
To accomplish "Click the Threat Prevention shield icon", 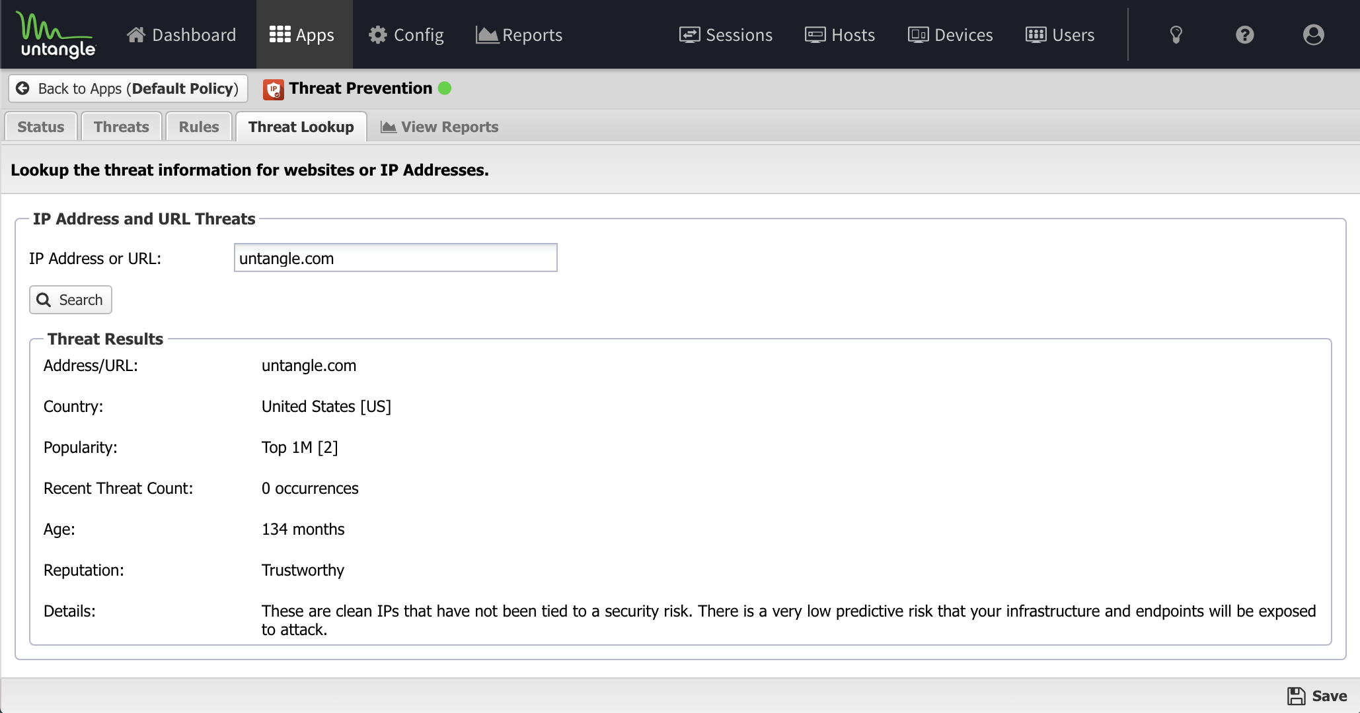I will point(273,89).
